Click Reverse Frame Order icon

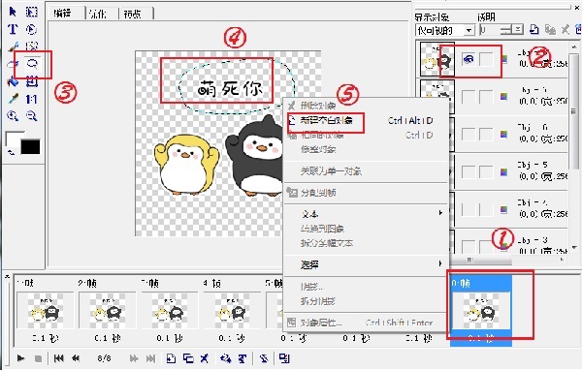[264, 358]
